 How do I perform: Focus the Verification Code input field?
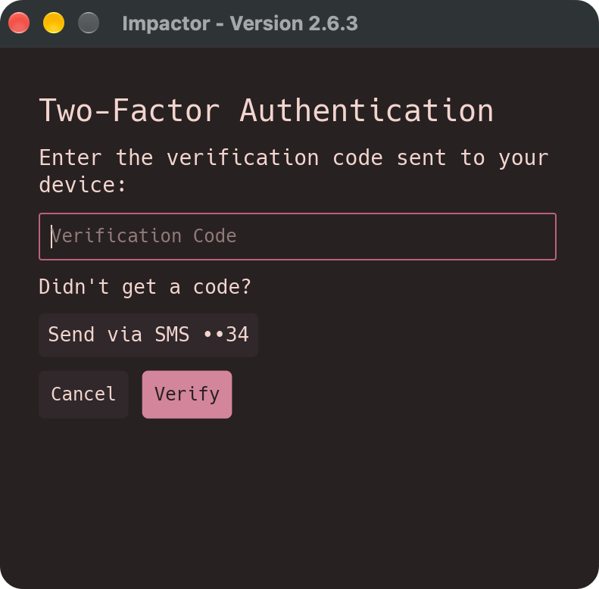297,236
